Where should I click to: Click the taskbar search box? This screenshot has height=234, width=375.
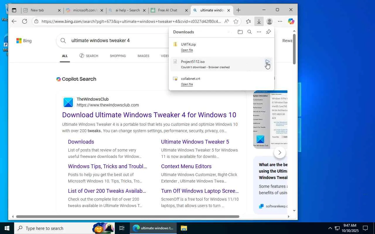coord(64,228)
